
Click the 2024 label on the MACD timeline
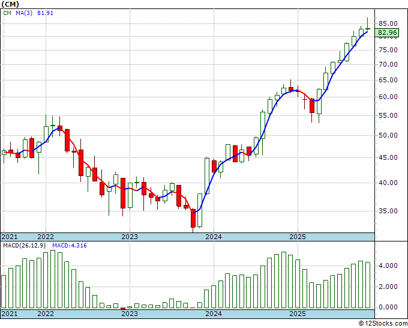pos(214,314)
